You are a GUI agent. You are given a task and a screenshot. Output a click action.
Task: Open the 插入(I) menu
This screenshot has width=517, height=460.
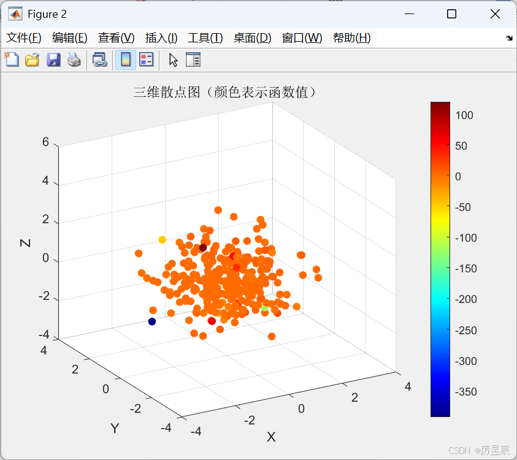(x=161, y=37)
